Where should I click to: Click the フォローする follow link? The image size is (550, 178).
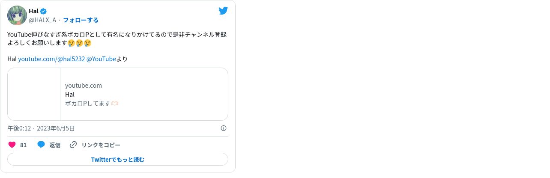(x=81, y=20)
